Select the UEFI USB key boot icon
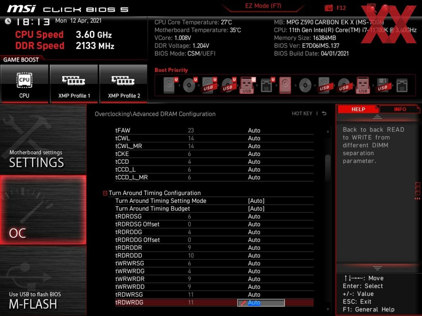 pos(247,85)
